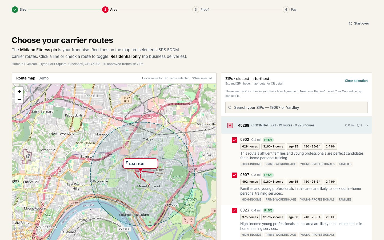Click the completed Size step checkmark
The image size is (384, 240).
tap(15, 10)
